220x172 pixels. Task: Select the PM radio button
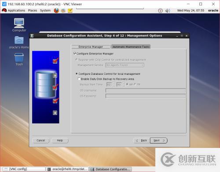tap(135, 84)
